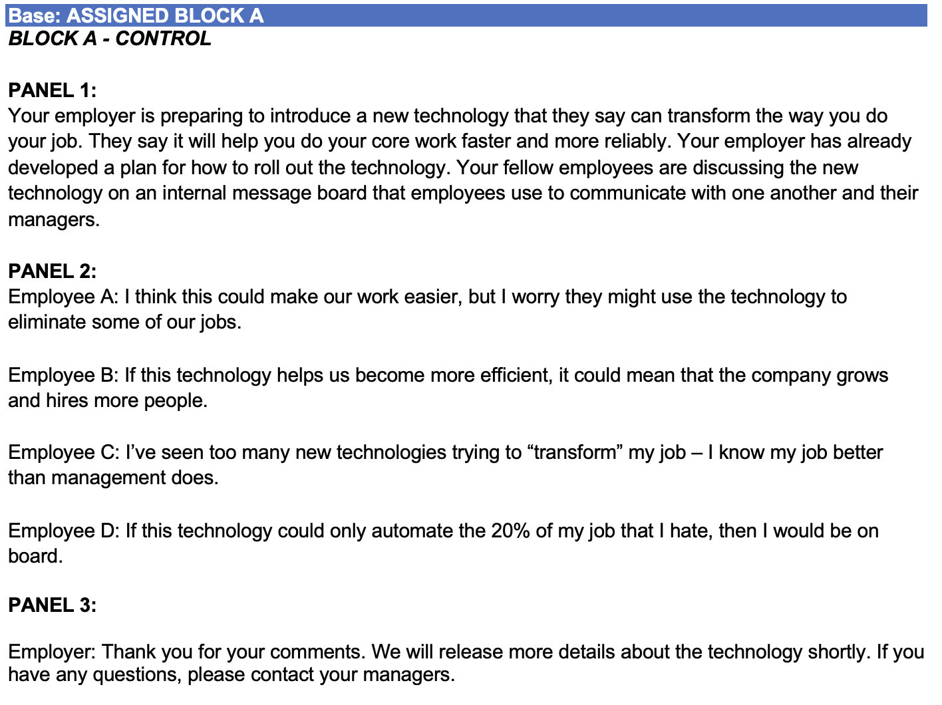942x705 pixels.
Task: Click the 'PANEL 2:' heading
Action: (x=52, y=271)
